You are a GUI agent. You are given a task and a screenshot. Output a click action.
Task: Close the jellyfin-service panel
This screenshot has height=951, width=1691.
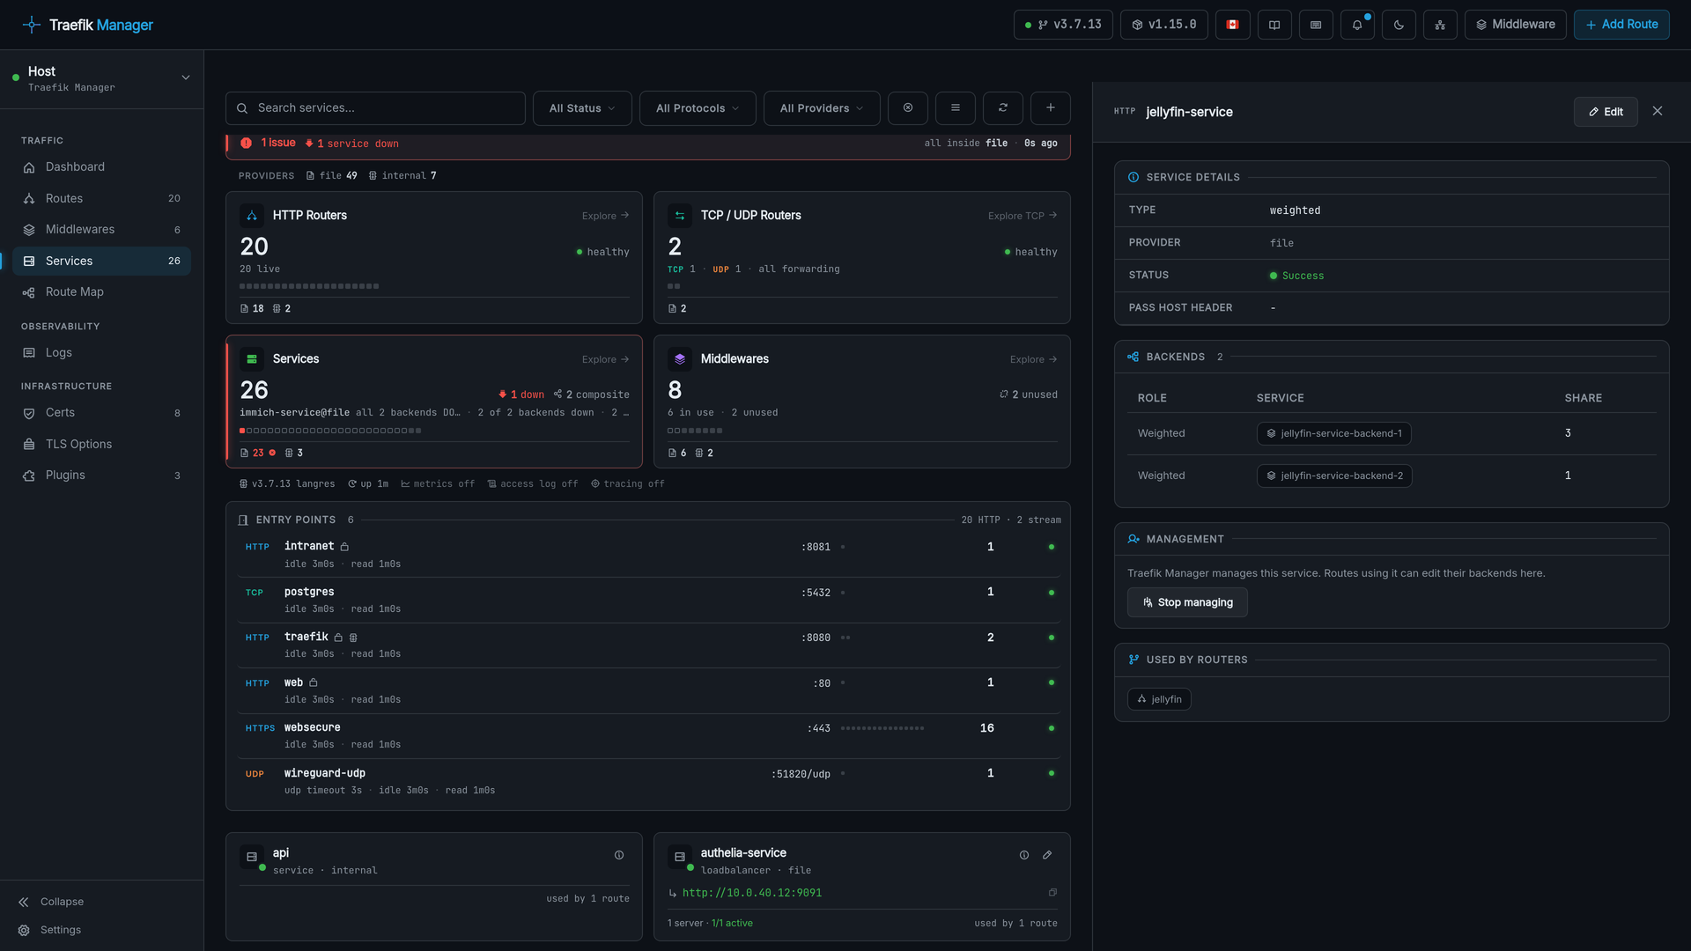(1658, 111)
